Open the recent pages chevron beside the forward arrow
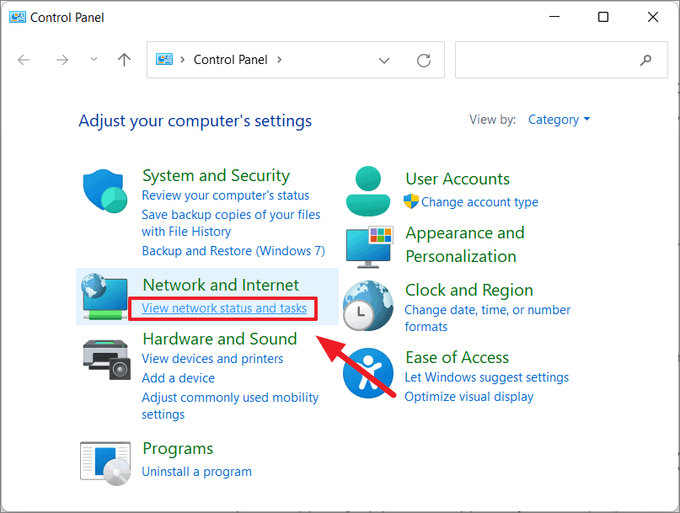680x513 pixels. (93, 60)
